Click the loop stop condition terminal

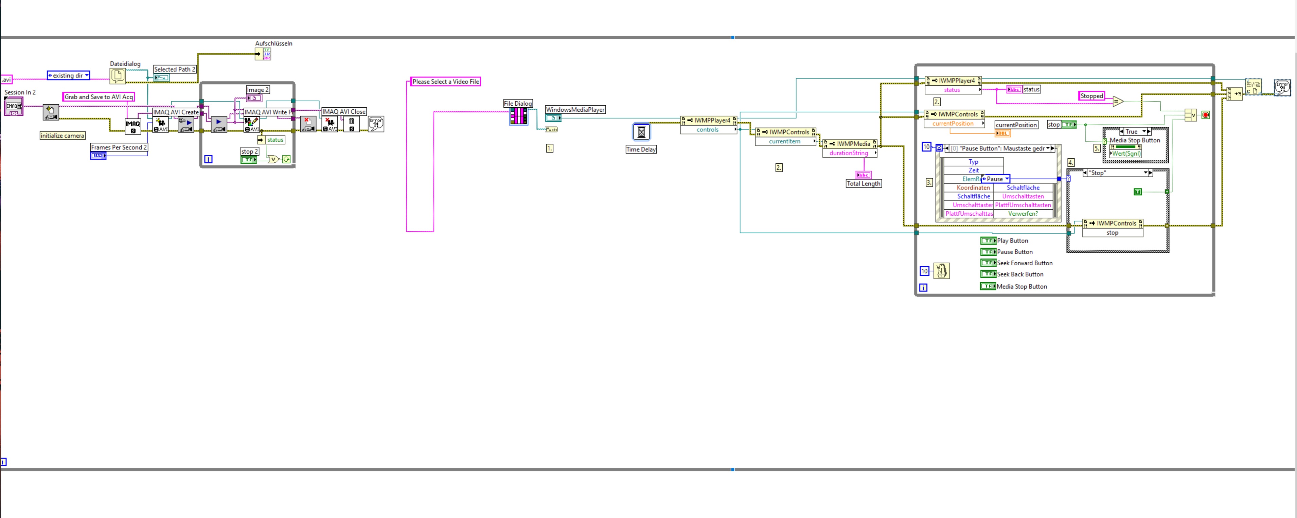tap(1205, 115)
